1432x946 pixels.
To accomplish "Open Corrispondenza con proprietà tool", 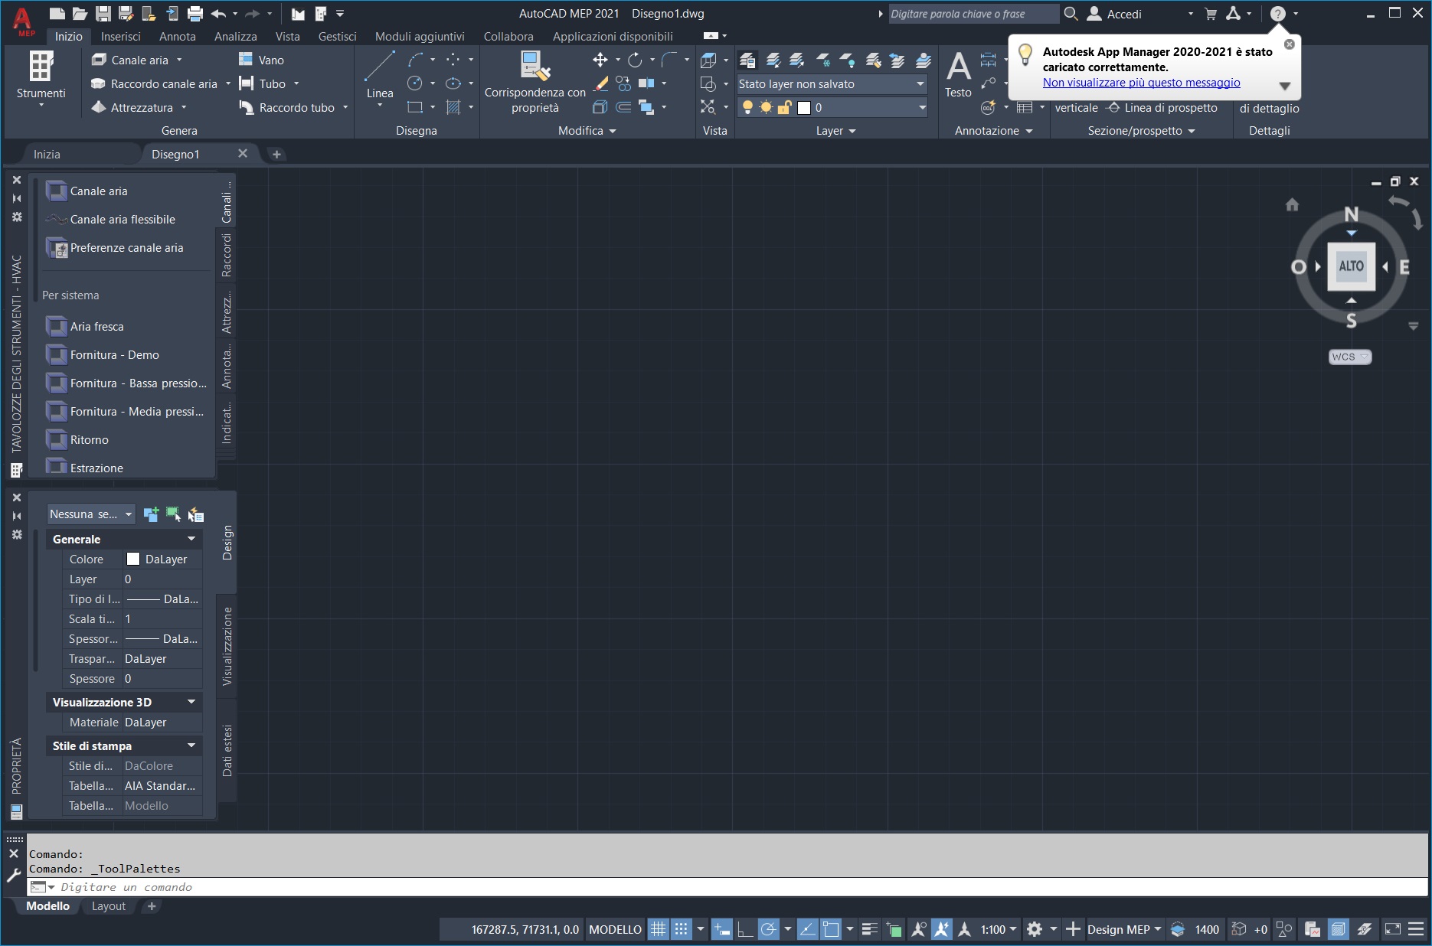I will pyautogui.click(x=535, y=82).
